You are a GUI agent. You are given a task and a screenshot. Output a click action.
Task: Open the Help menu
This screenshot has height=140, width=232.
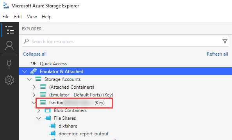coord(46,17)
